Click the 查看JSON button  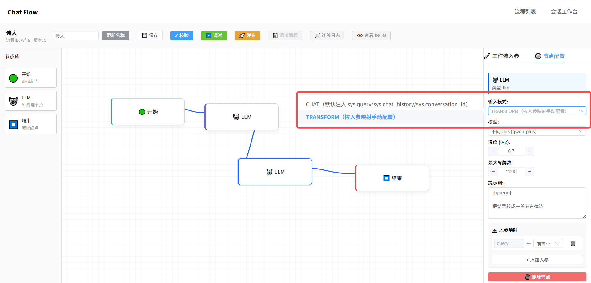371,36
